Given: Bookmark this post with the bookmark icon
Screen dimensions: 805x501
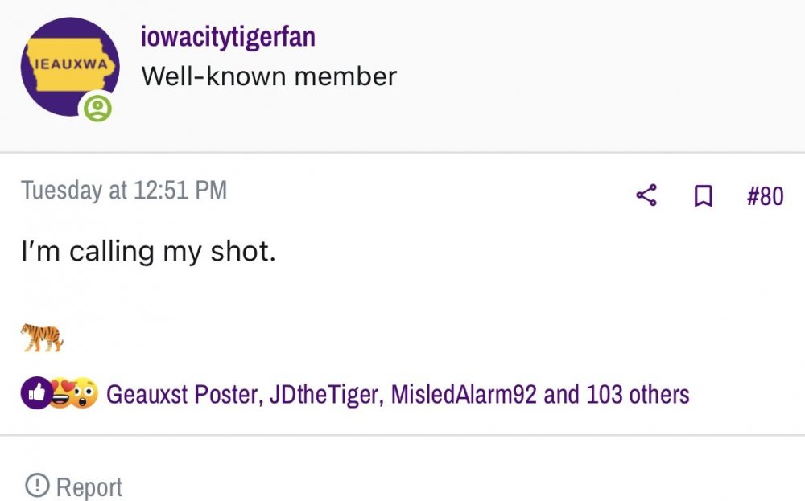Looking at the screenshot, I should (703, 195).
